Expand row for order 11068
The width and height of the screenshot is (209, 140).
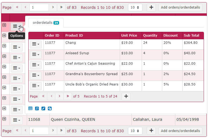(x=4, y=119)
